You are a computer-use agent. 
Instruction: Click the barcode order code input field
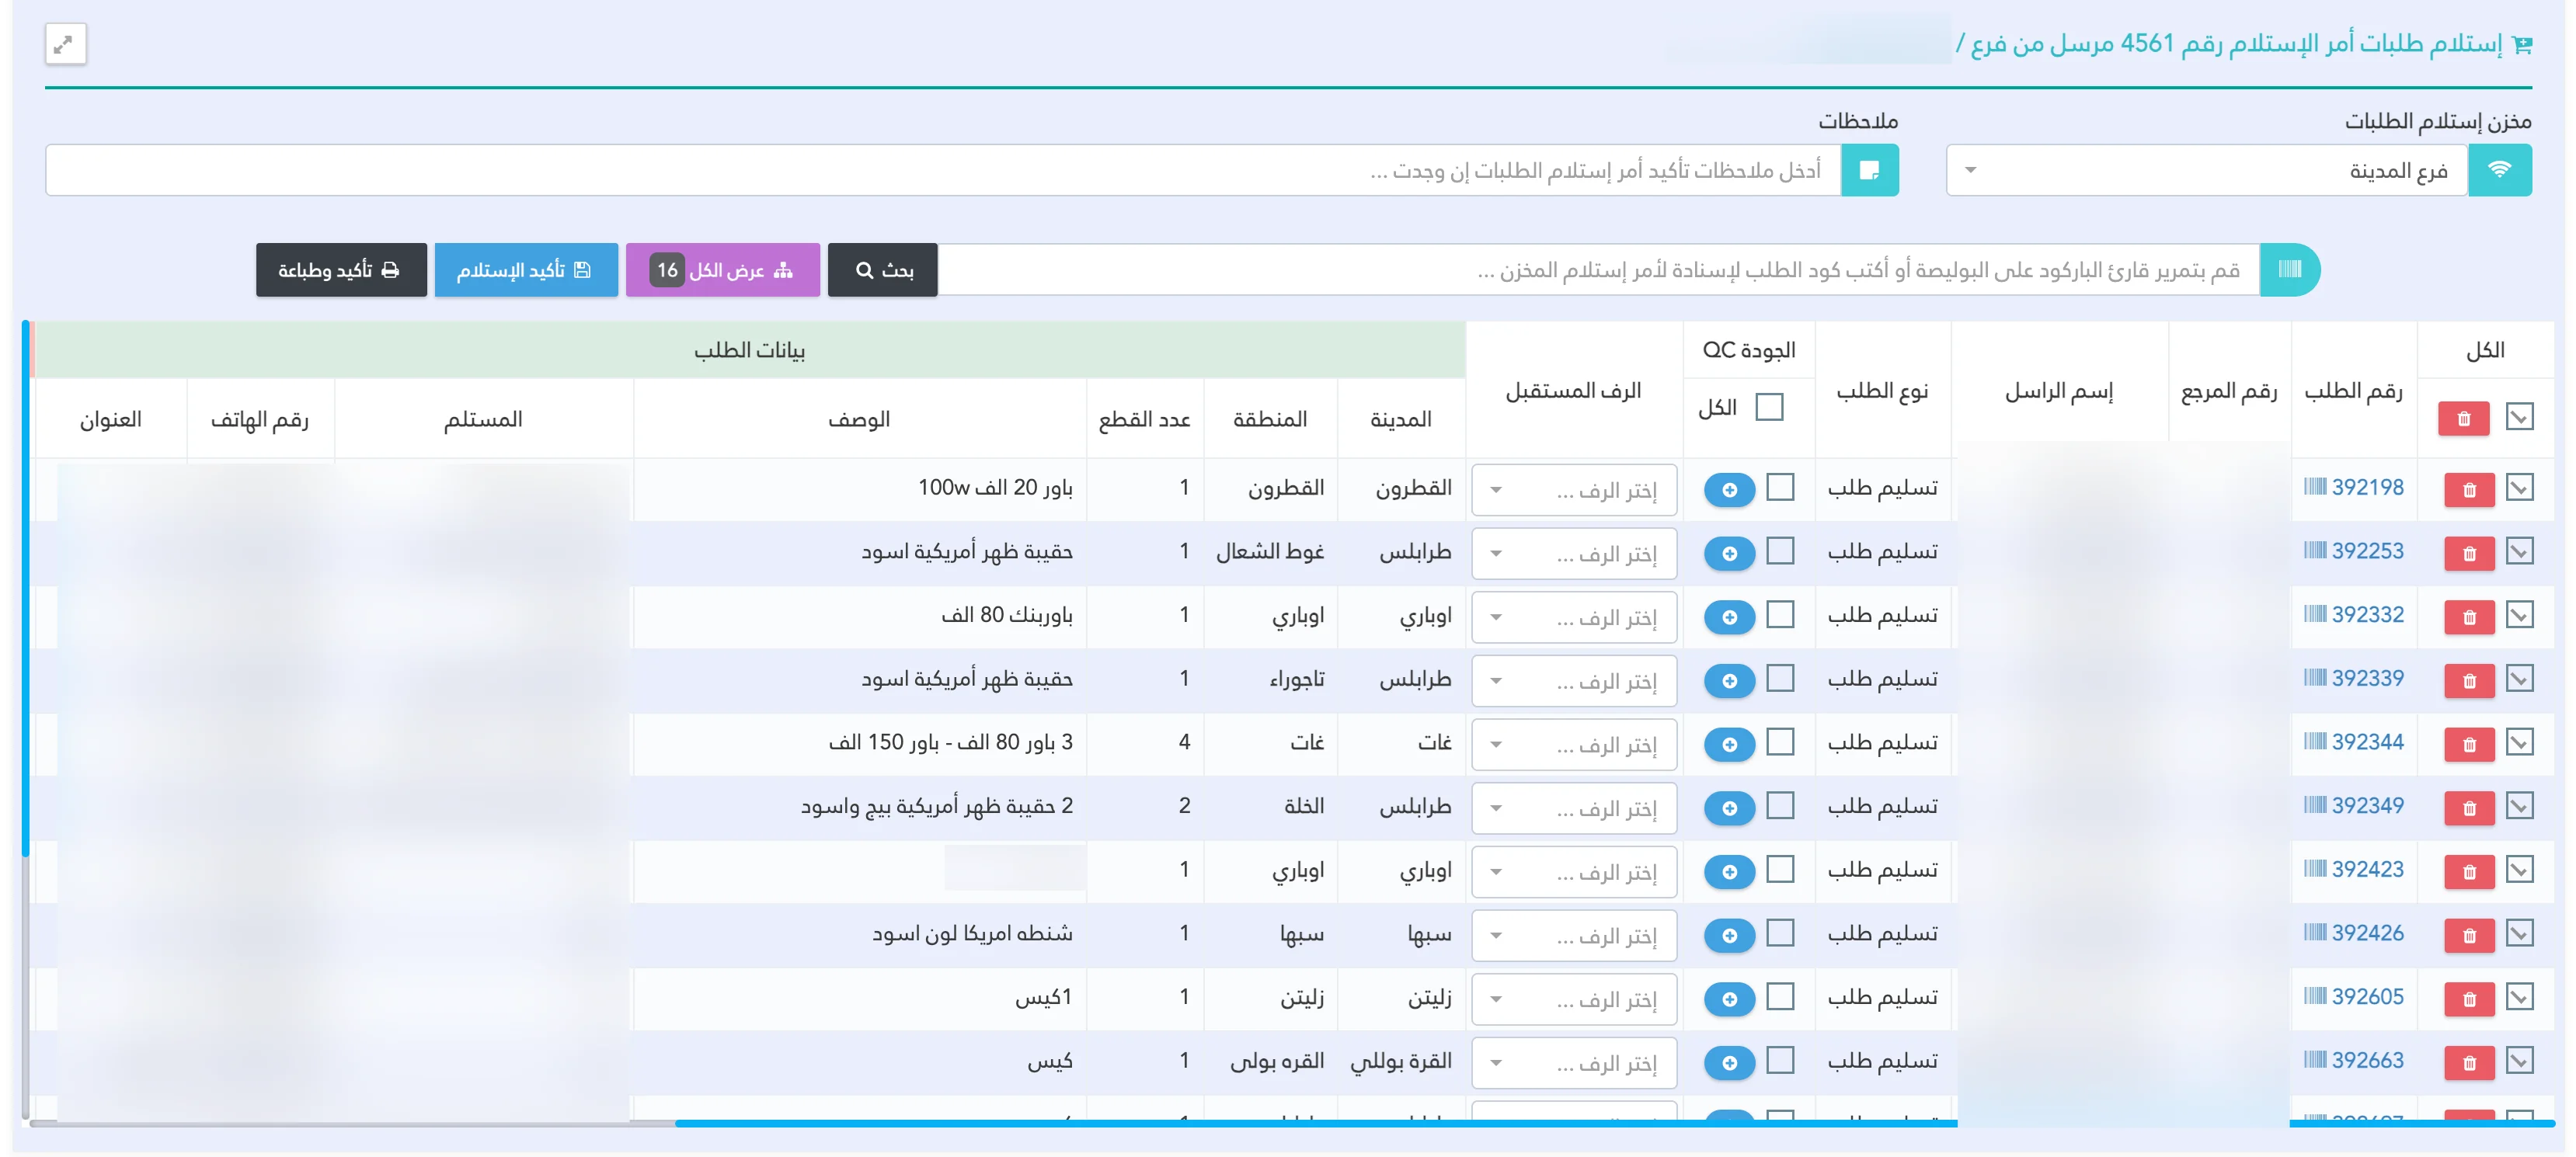coord(1598,270)
